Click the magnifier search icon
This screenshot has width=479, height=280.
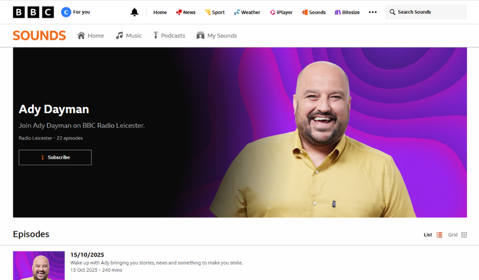tap(392, 12)
